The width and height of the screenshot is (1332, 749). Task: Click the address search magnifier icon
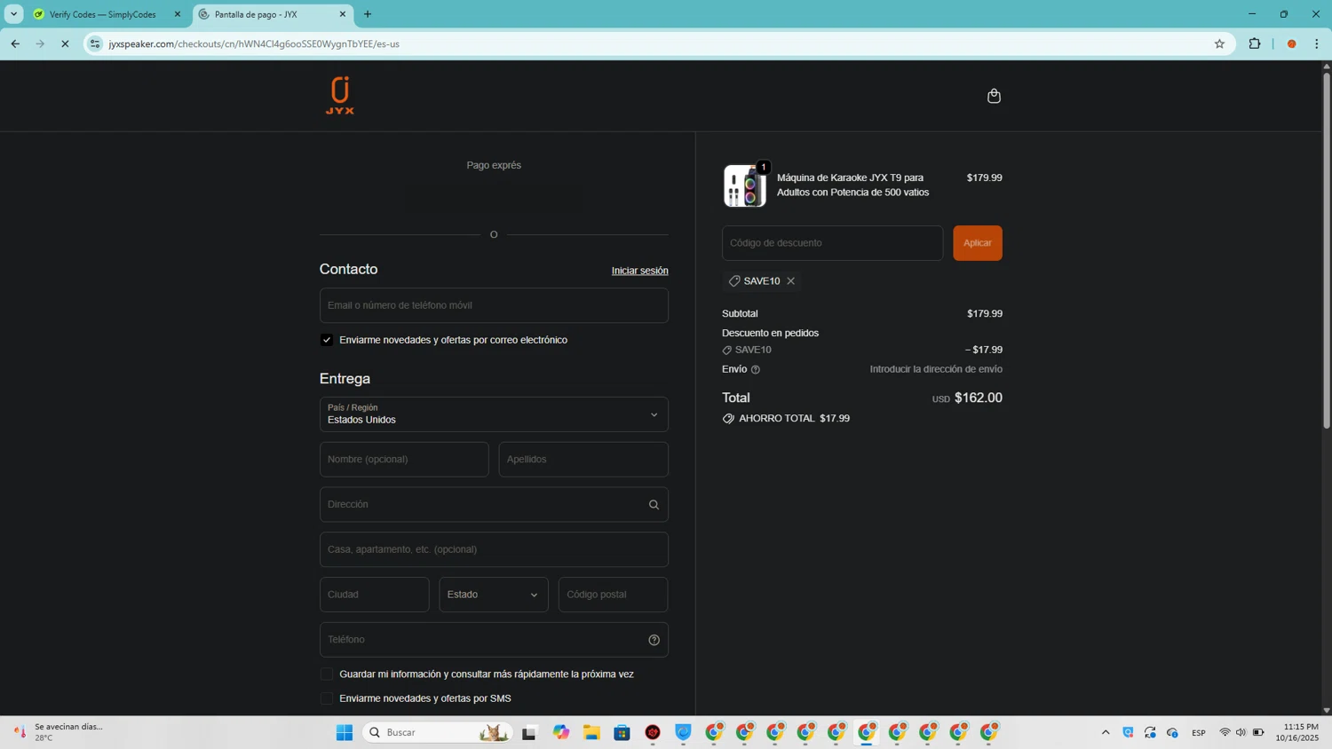tap(654, 505)
